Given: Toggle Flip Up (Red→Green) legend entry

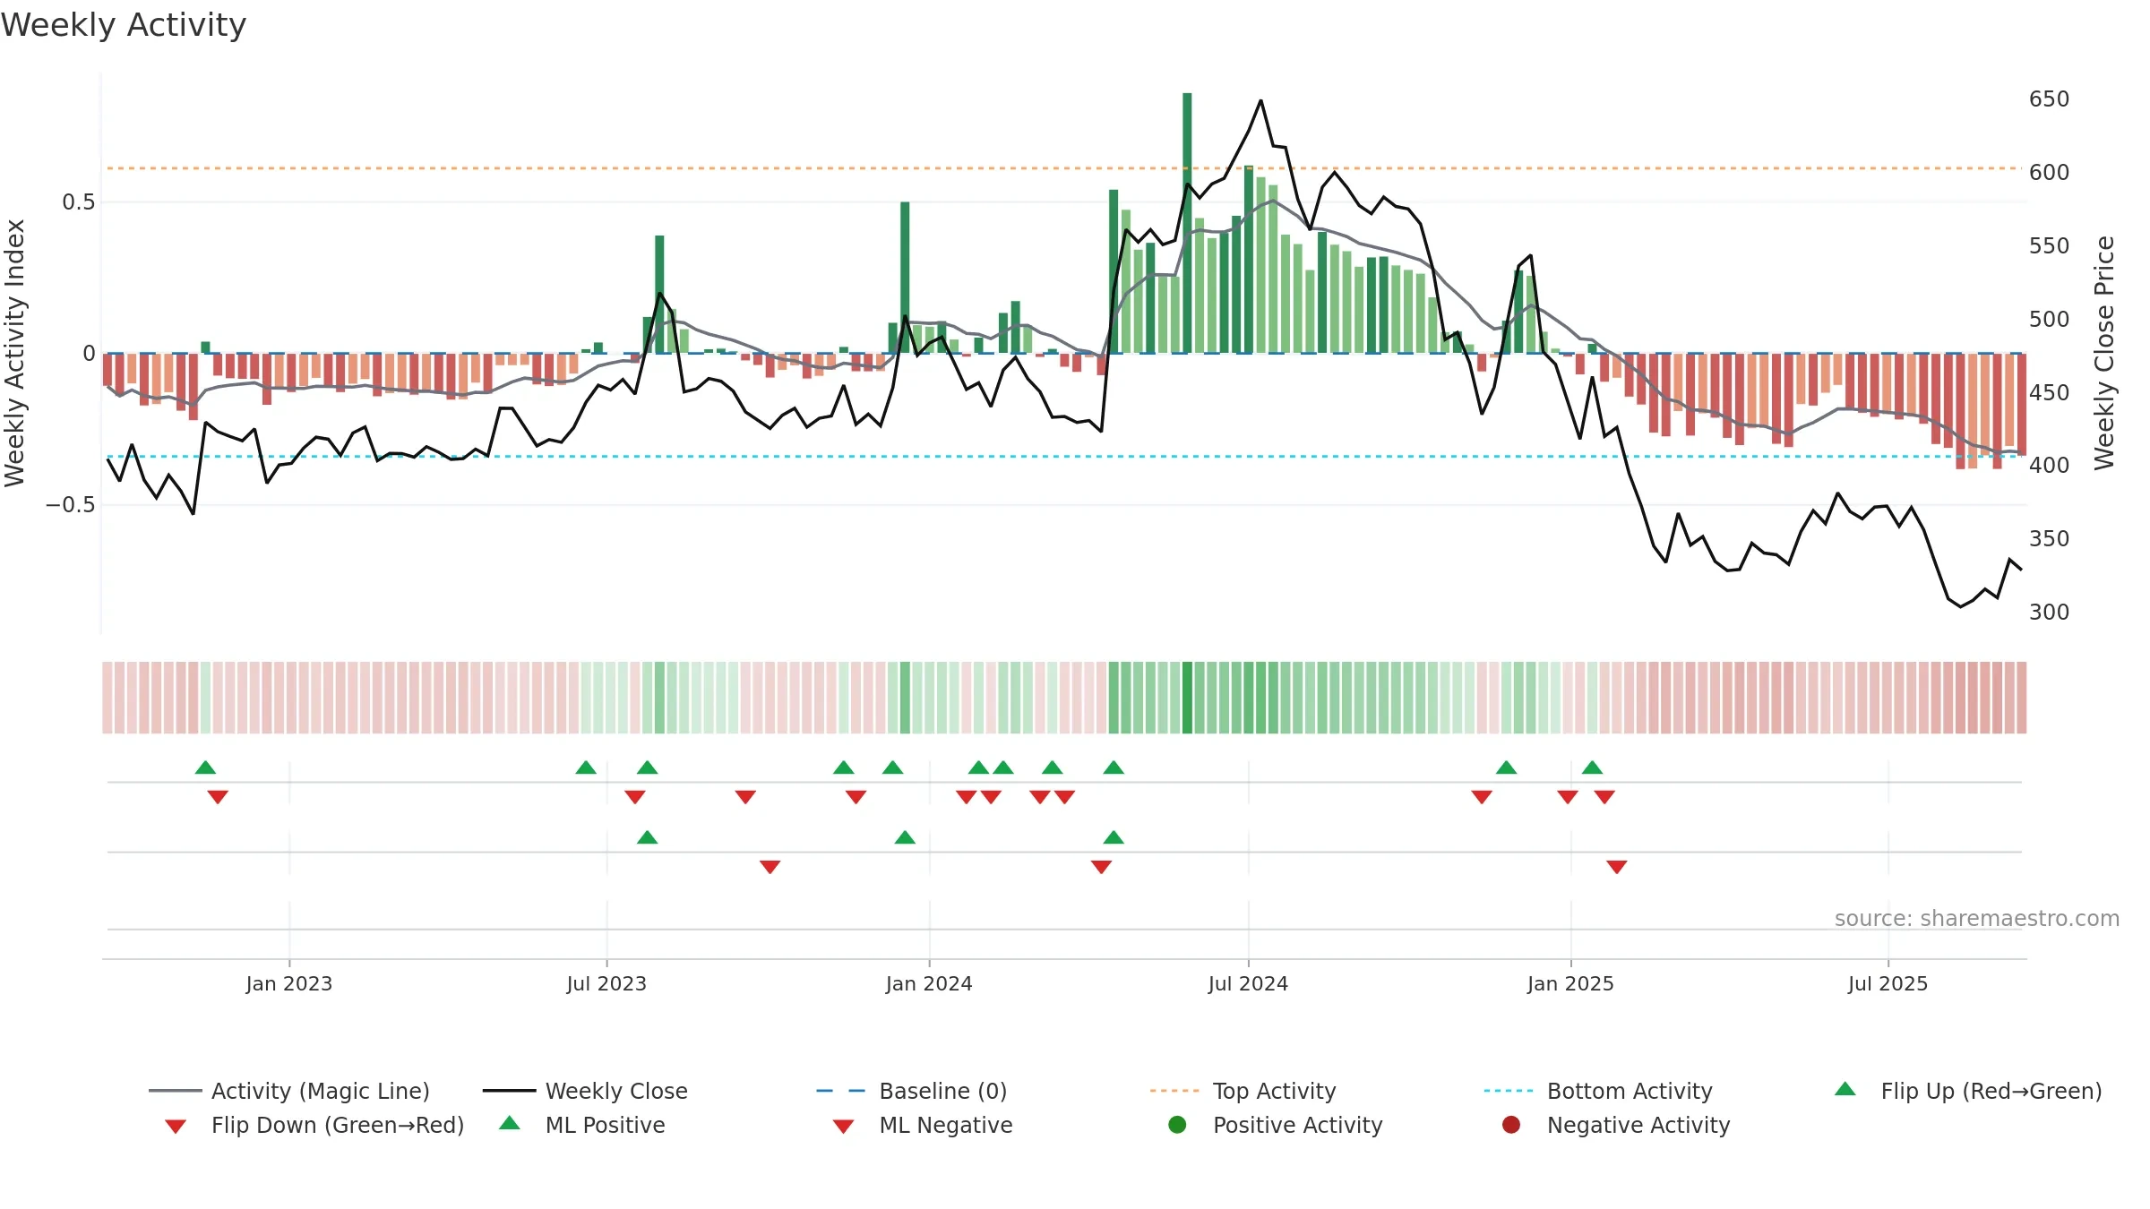Looking at the screenshot, I should pyautogui.click(x=1968, y=1091).
